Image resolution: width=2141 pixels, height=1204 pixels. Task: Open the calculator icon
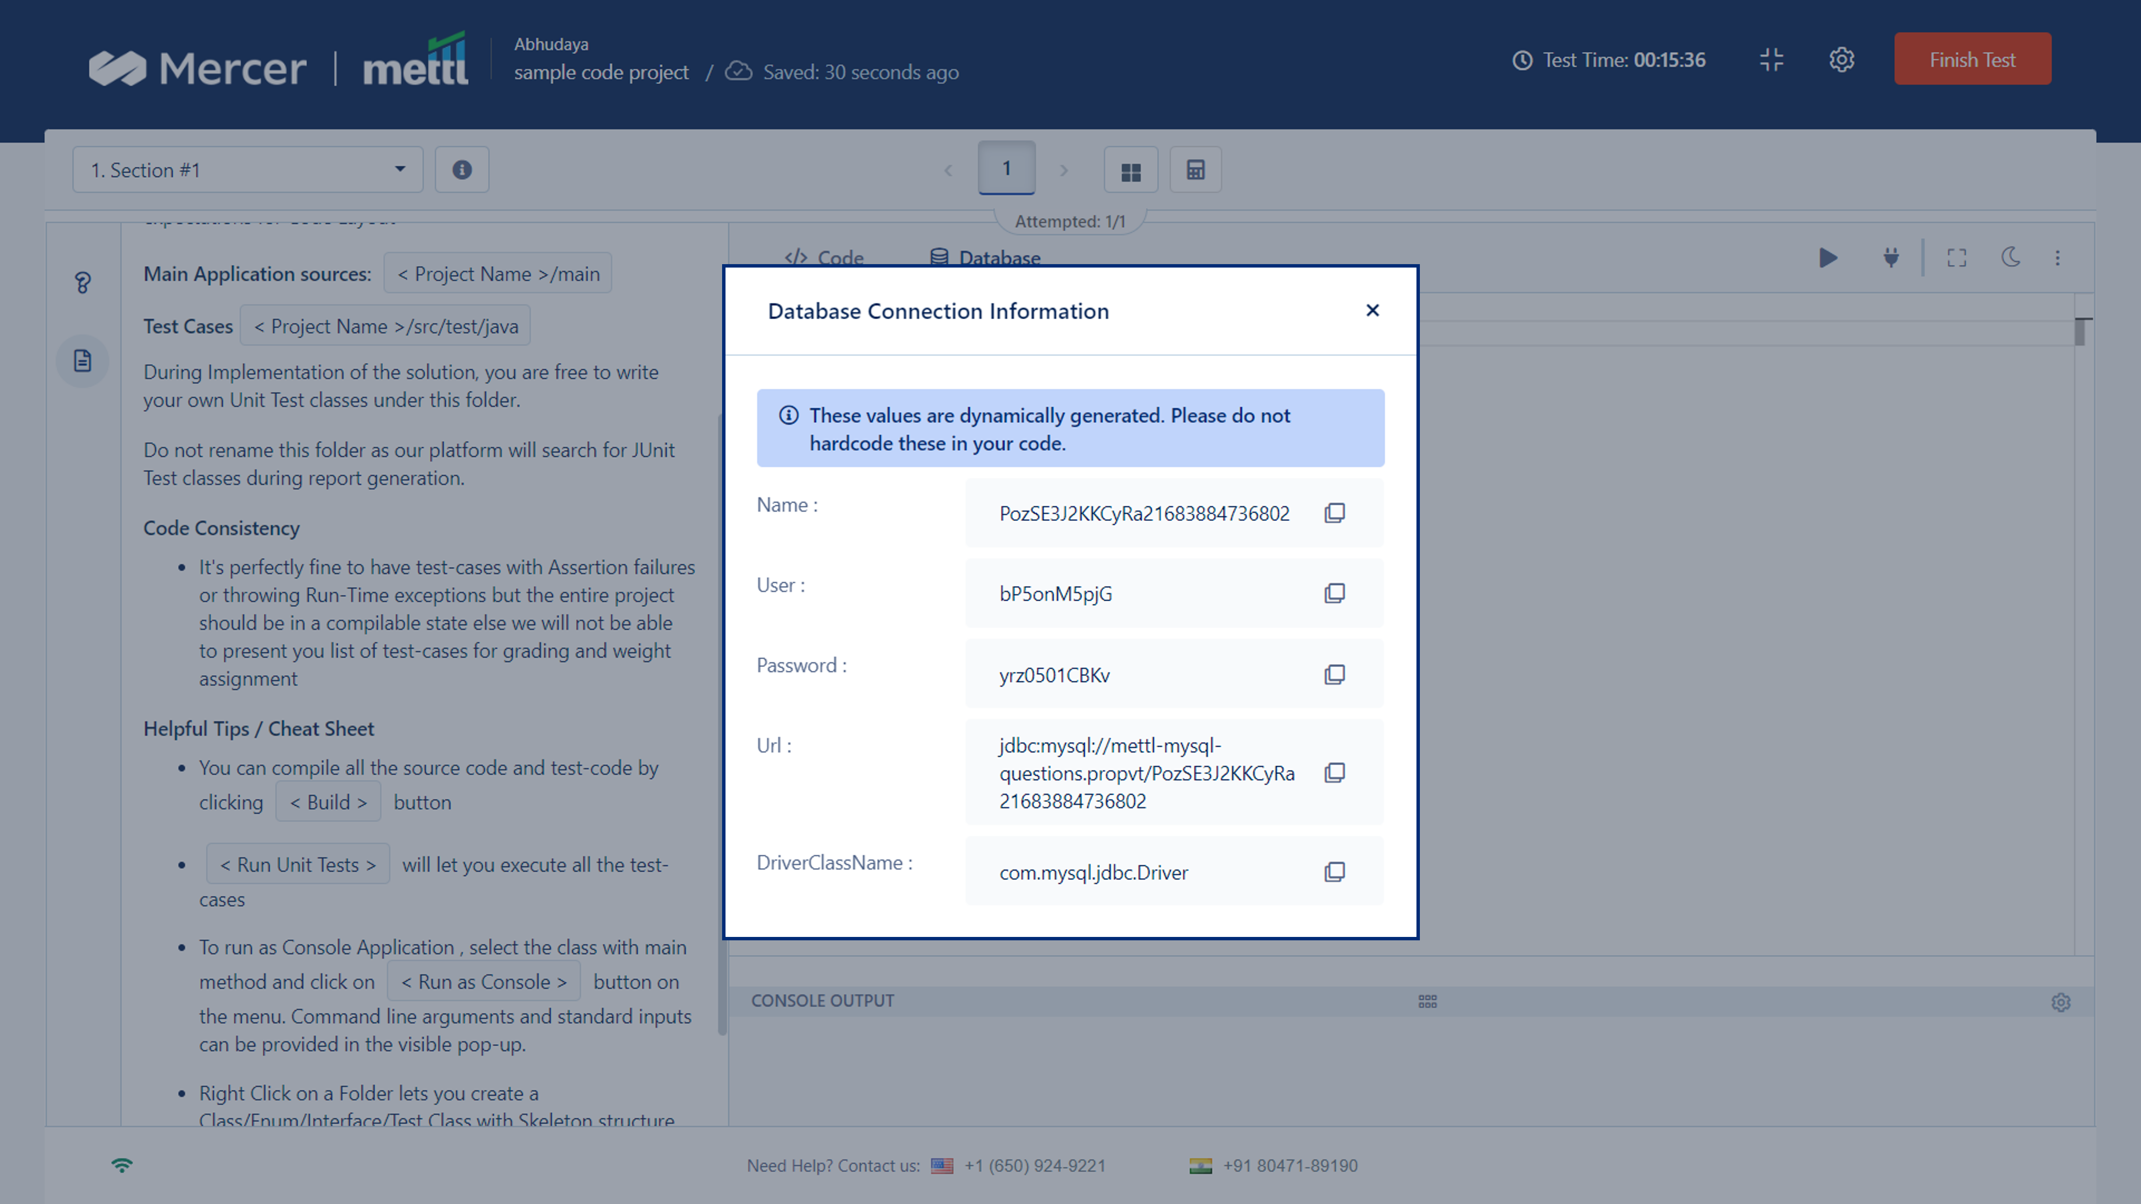click(1195, 170)
